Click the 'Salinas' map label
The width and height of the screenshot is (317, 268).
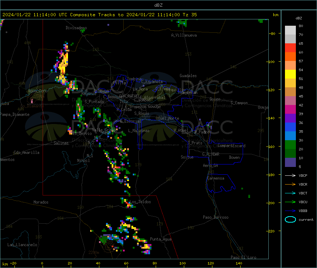click(61, 143)
